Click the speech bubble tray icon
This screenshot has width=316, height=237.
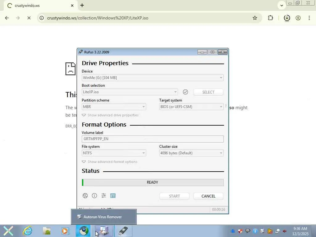[x=248, y=231]
